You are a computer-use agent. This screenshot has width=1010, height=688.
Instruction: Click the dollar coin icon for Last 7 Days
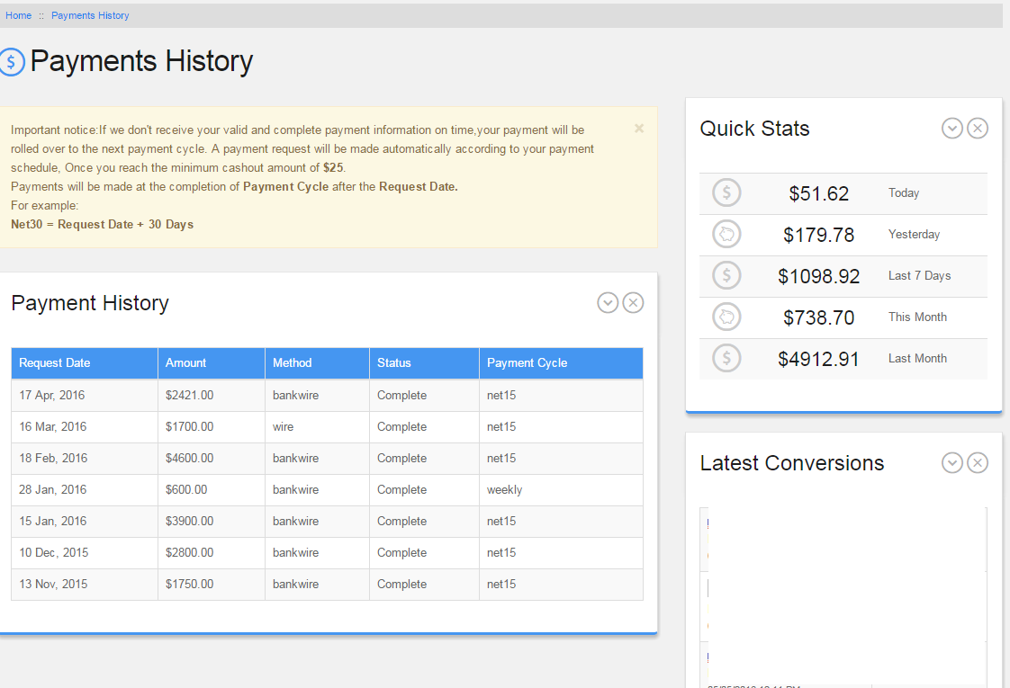[x=726, y=276]
